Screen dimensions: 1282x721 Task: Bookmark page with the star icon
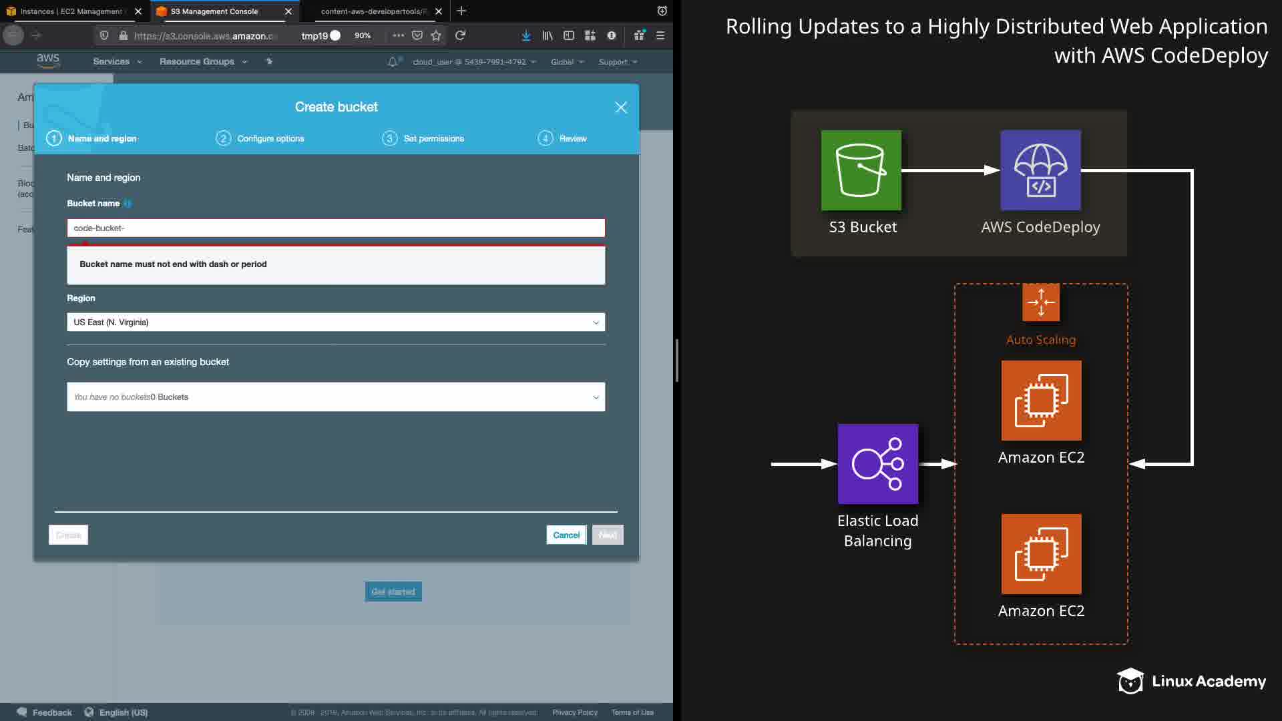click(x=436, y=35)
